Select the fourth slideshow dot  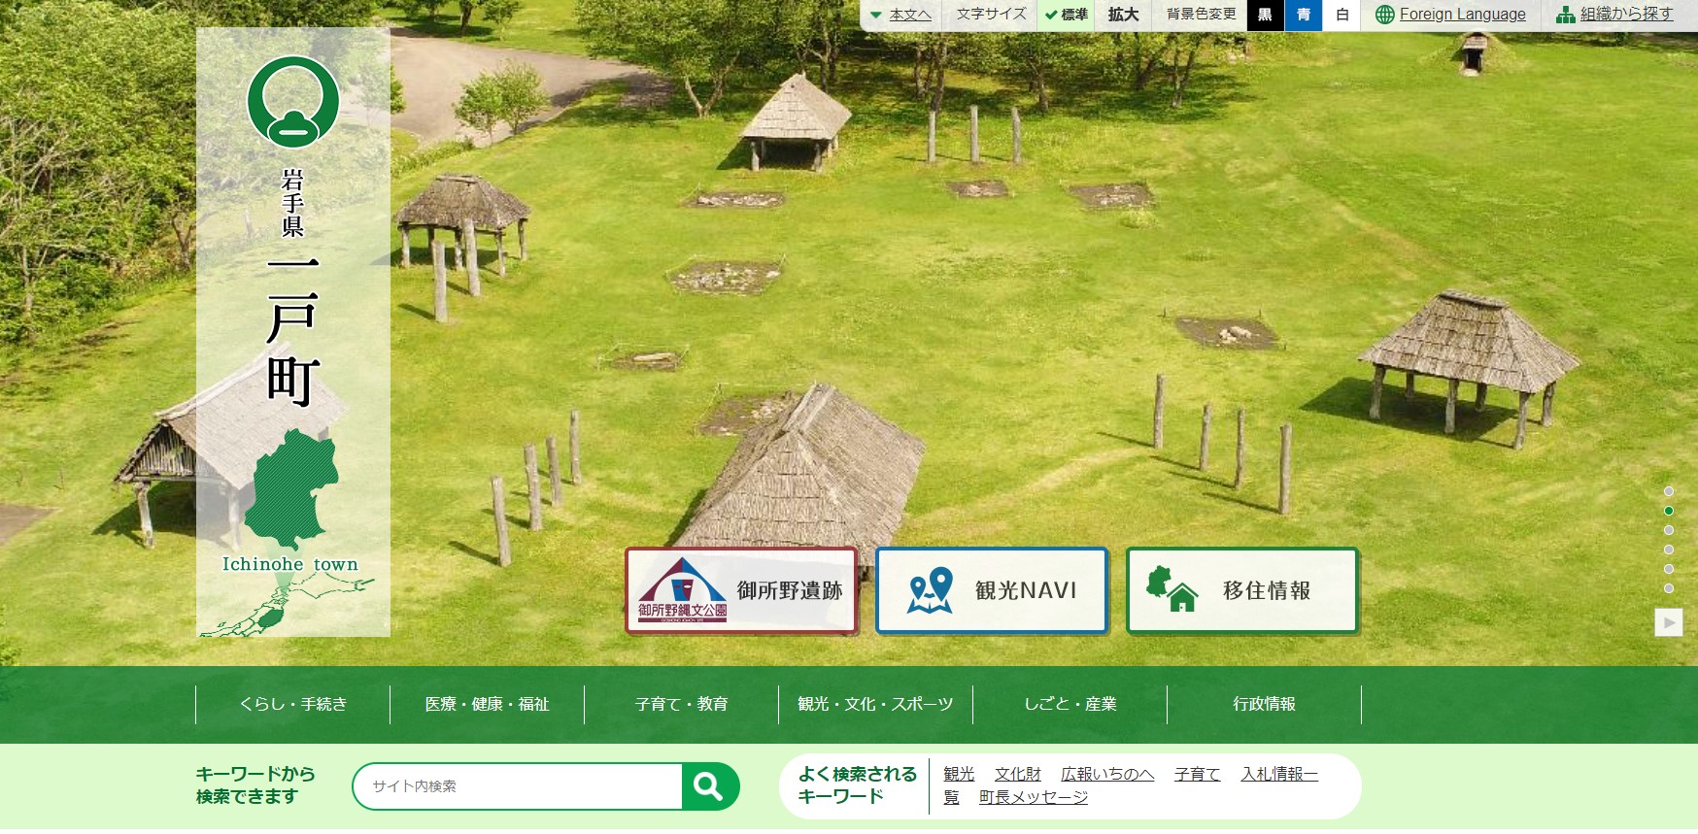tap(1669, 550)
